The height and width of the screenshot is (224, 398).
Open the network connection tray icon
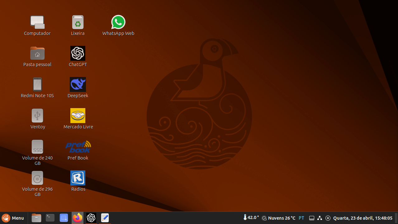320,218
